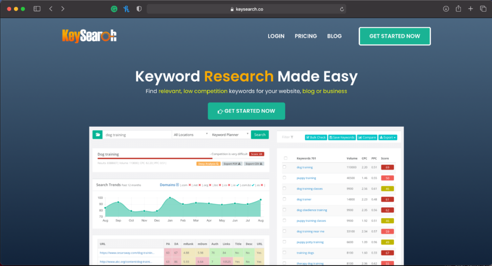
Task: Click the pointing hand icon in the hero button
Action: pyautogui.click(x=220, y=111)
